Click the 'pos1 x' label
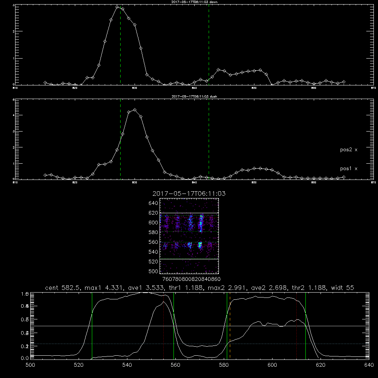This screenshot has height=378, width=378. [349, 169]
